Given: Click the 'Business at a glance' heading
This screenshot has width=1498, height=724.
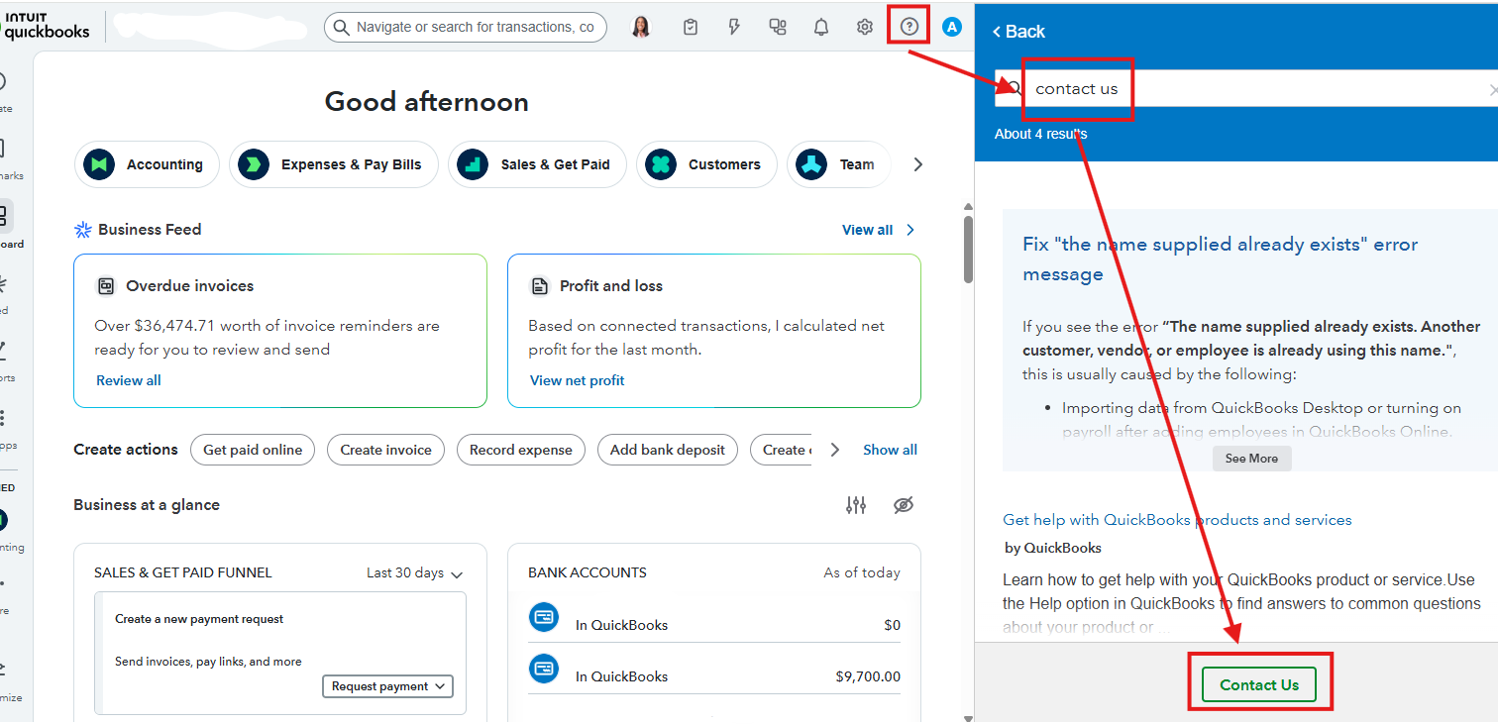Looking at the screenshot, I should pos(147,505).
